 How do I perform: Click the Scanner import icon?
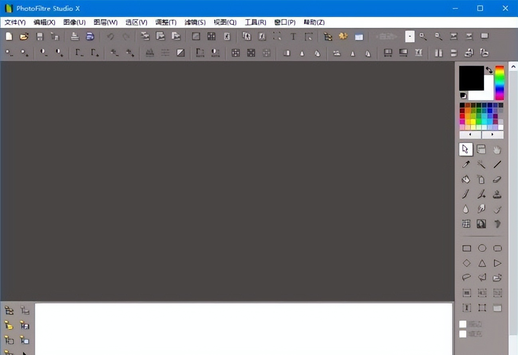pos(90,37)
